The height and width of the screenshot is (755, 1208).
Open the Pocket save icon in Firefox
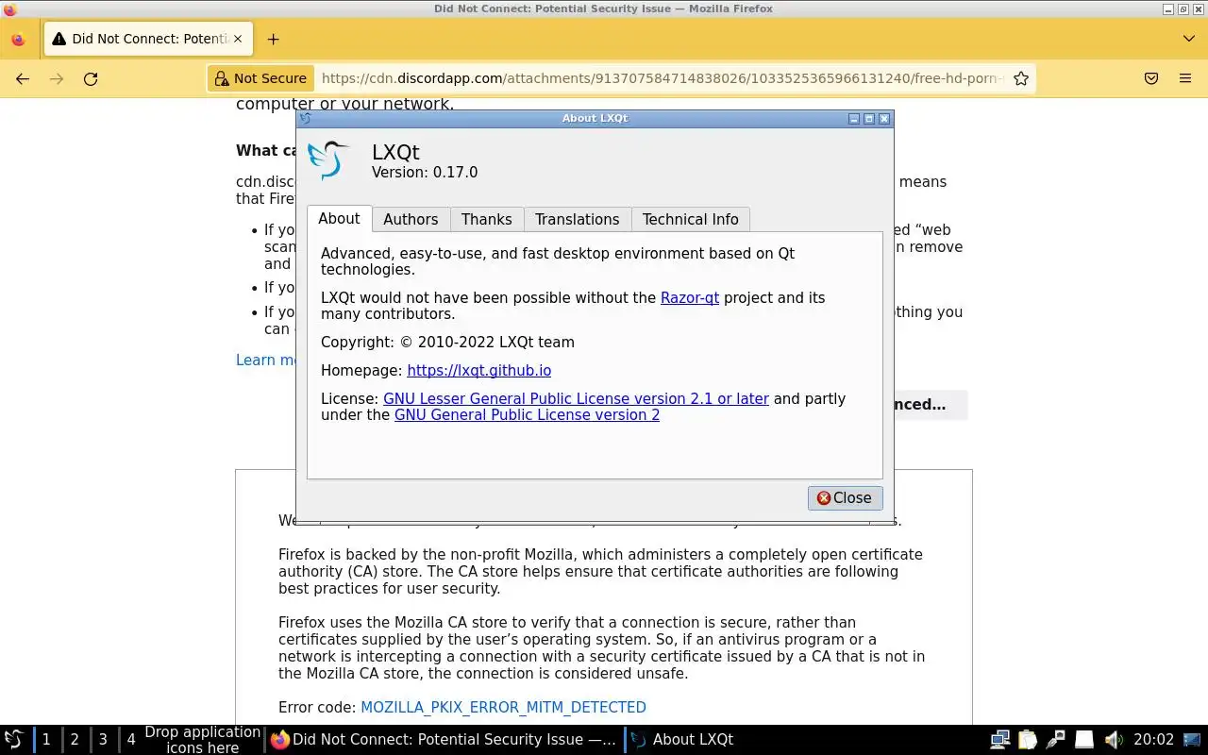[1151, 79]
